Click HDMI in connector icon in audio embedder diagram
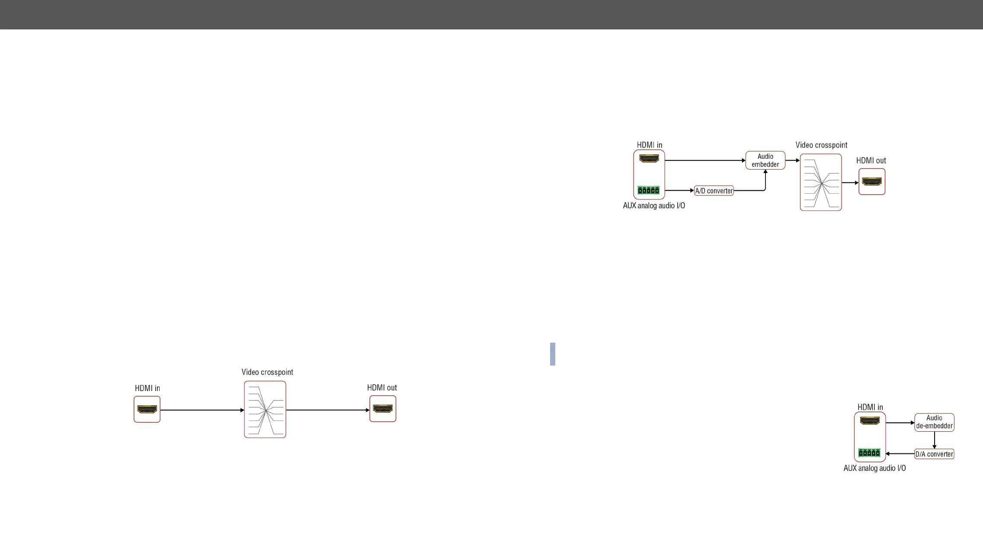The image size is (983, 552). pos(649,159)
